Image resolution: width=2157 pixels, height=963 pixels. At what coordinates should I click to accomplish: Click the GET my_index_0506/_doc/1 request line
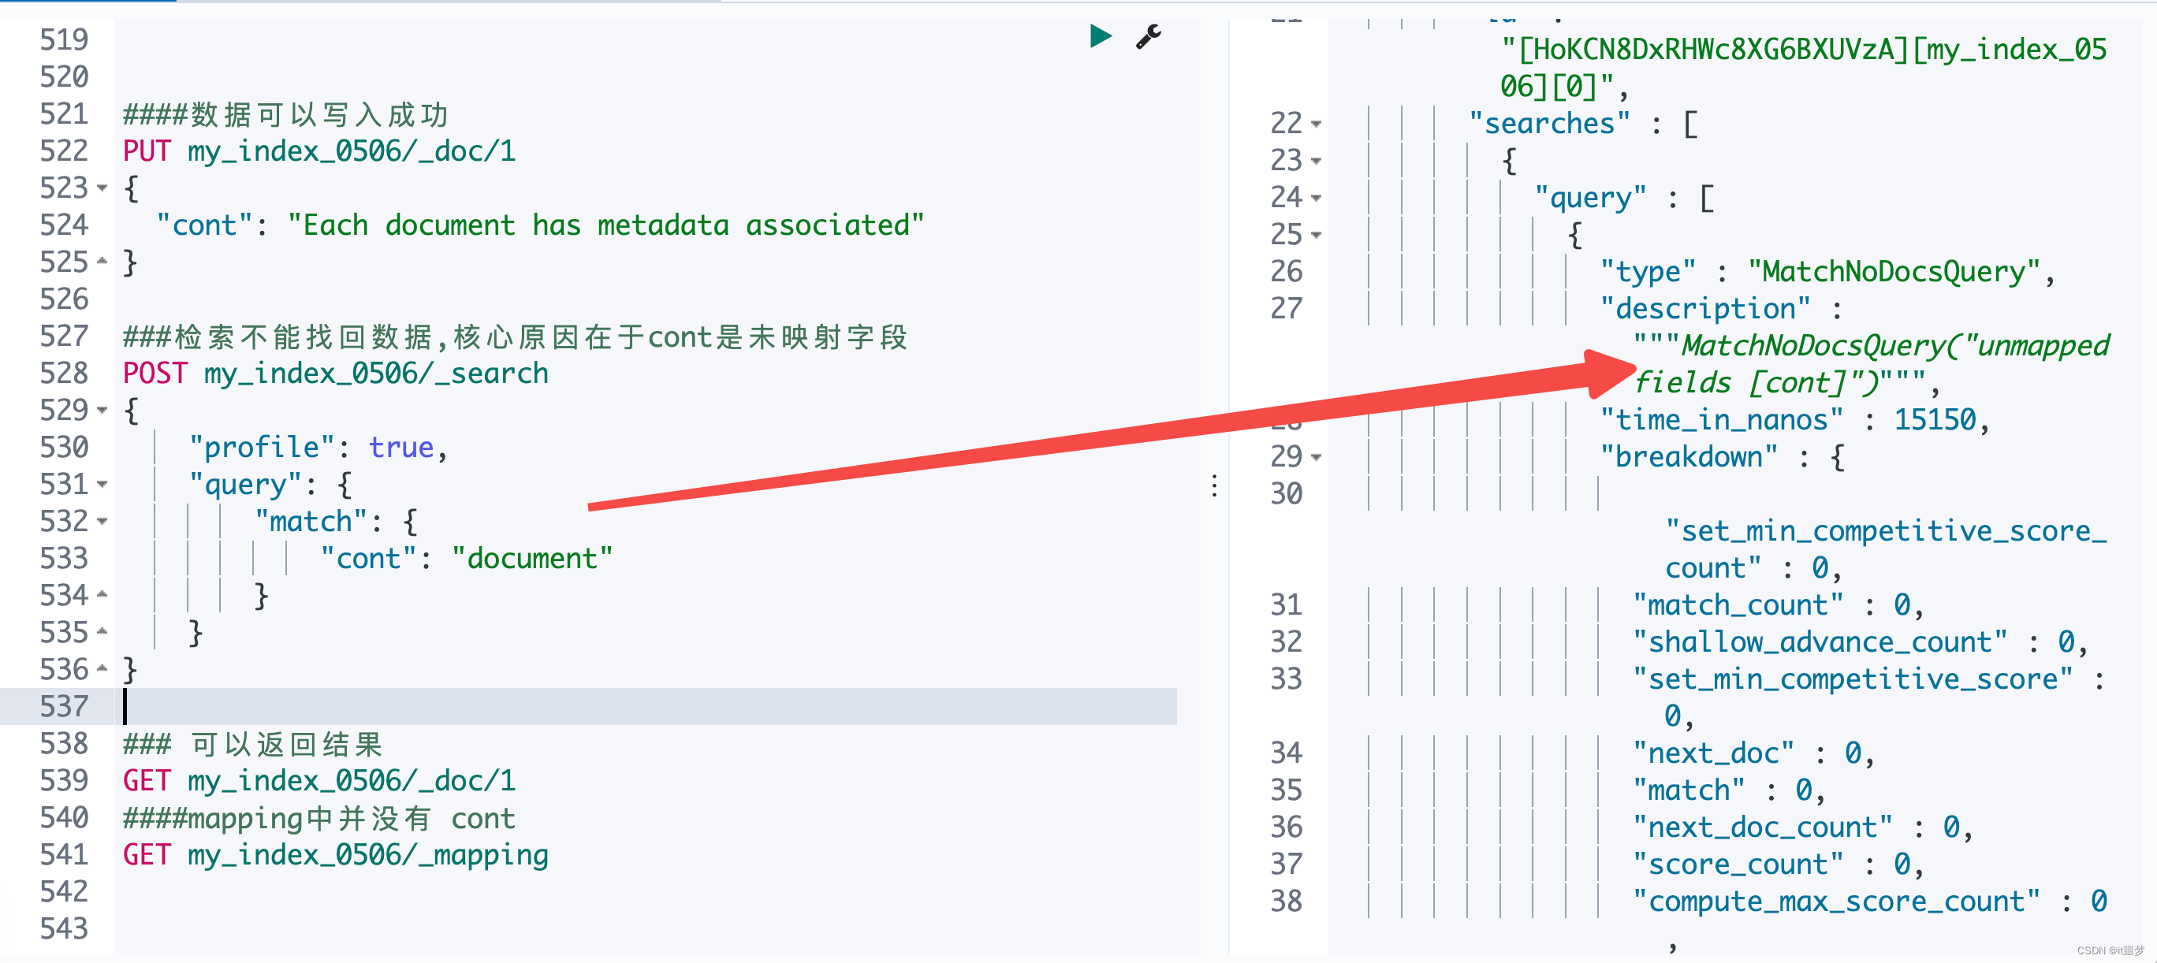(x=319, y=781)
